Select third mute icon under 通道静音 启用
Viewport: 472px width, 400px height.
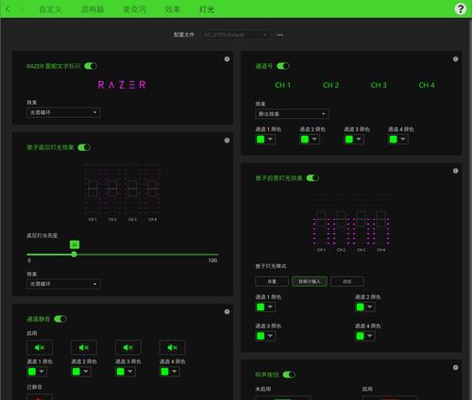tap(128, 347)
